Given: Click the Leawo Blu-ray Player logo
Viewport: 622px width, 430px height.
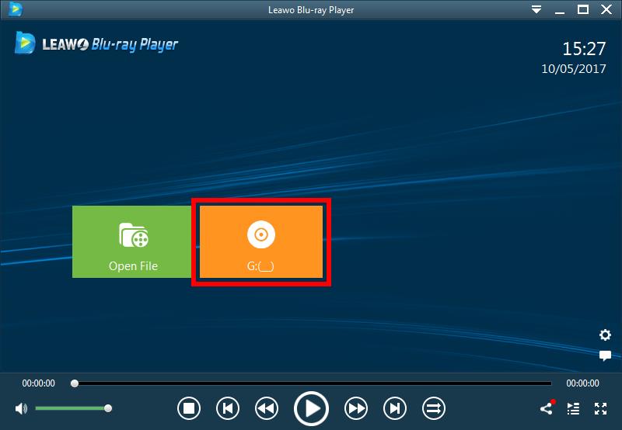Looking at the screenshot, I should pos(96,43).
